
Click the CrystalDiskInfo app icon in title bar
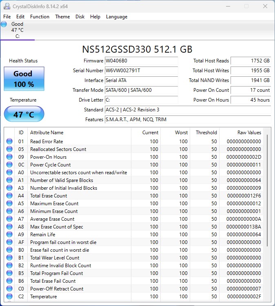(x=7, y=6)
